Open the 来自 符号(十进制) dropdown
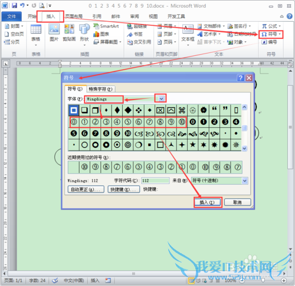295x286 pixels. [x=244, y=181]
